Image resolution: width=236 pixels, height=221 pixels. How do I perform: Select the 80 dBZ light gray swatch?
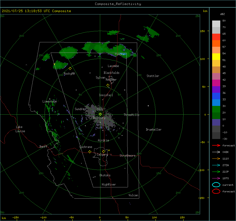(216, 24)
